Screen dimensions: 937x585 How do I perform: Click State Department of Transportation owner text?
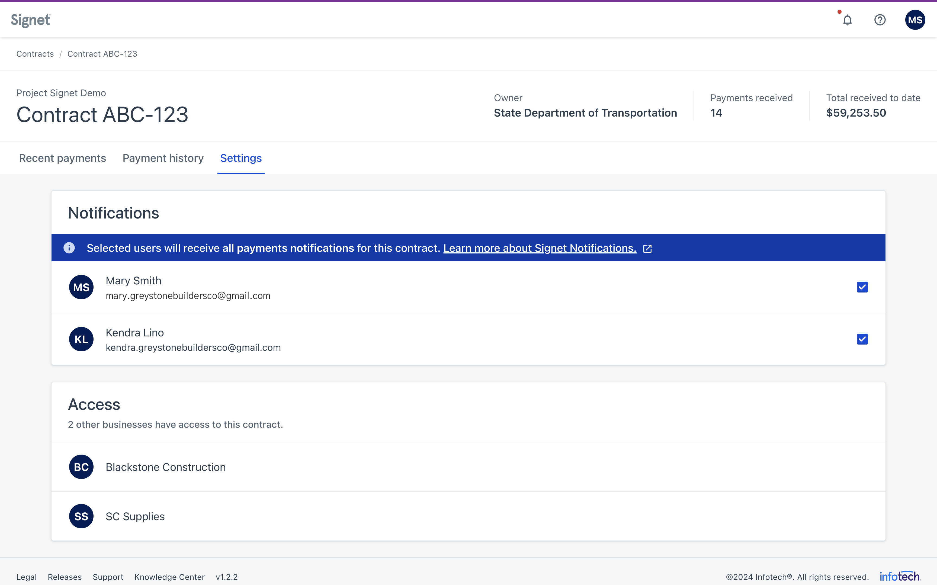pyautogui.click(x=585, y=112)
